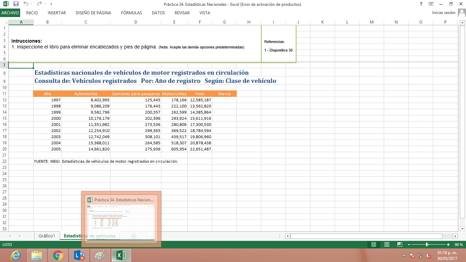Open the FÓRMULAS ribbon tab

click(131, 13)
